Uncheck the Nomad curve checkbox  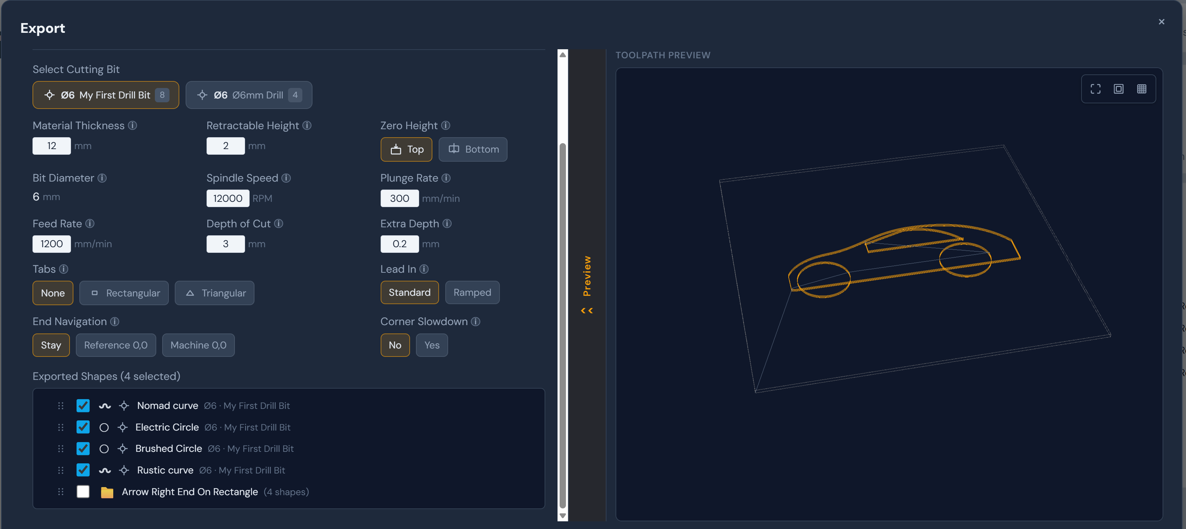tap(83, 406)
